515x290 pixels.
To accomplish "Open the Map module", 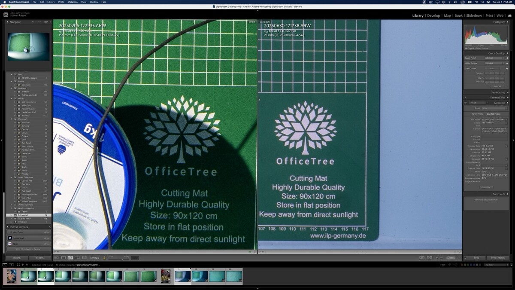I will 447,16.
